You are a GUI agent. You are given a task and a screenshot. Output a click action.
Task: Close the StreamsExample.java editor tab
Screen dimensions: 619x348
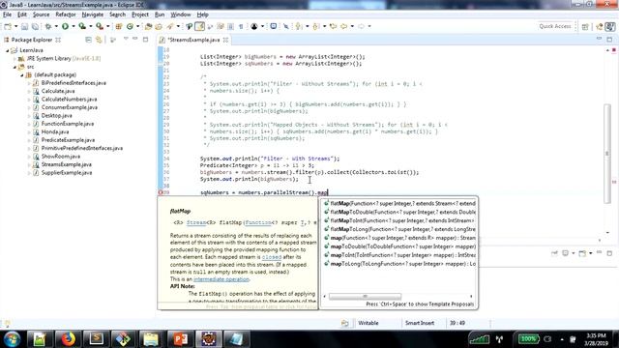pos(225,40)
